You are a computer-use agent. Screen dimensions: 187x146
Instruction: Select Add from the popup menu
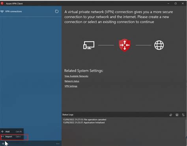click(12, 131)
